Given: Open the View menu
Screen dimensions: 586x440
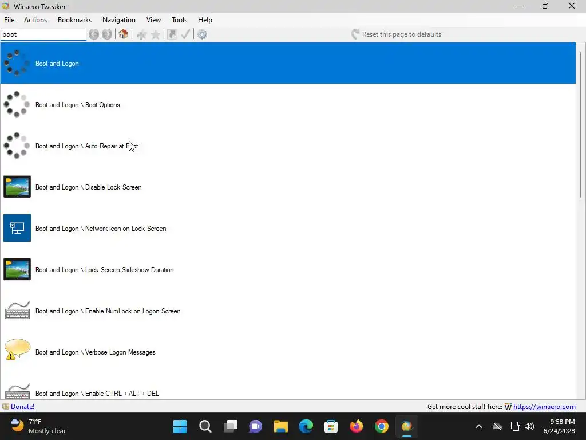Looking at the screenshot, I should pos(153,20).
